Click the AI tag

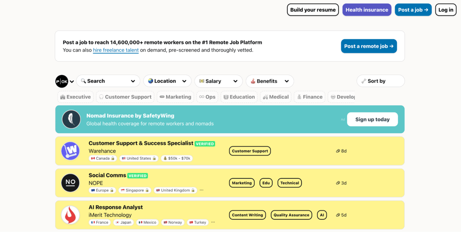[322, 215]
